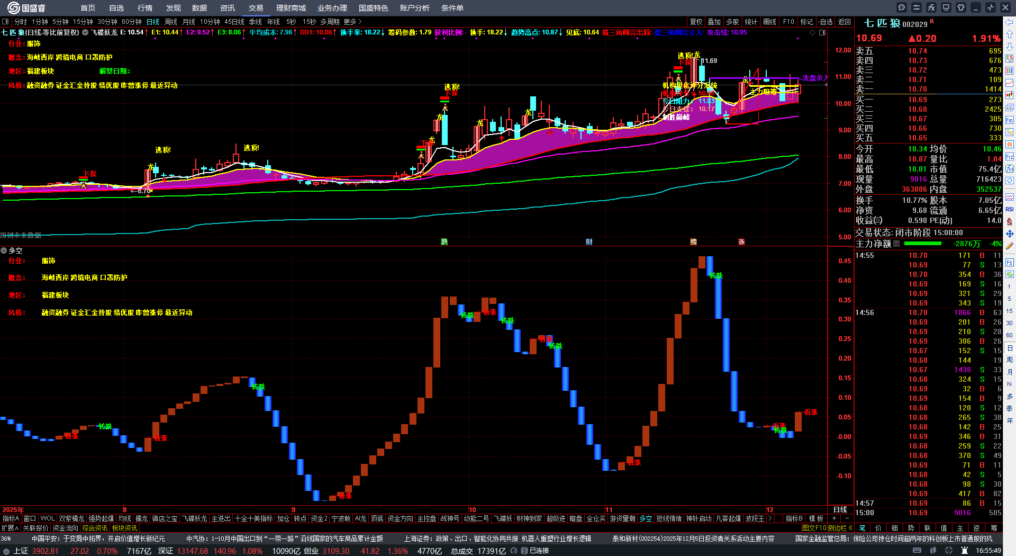Click the keyboard icon in status bar
Screen dimensions: 1016x556
(x=917, y=551)
